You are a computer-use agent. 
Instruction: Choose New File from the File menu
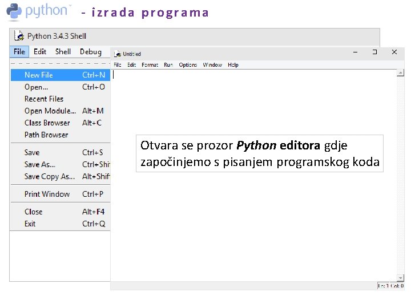61,75
